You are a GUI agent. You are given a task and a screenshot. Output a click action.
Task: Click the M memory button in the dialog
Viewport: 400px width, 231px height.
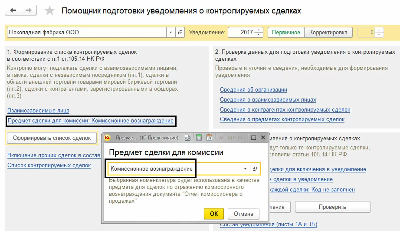(x=222, y=138)
